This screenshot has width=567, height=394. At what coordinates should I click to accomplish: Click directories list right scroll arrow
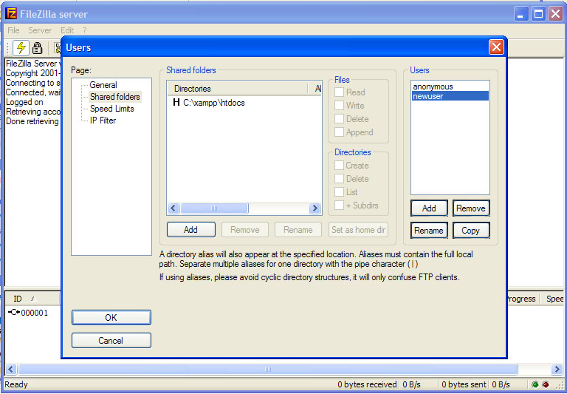(x=315, y=208)
